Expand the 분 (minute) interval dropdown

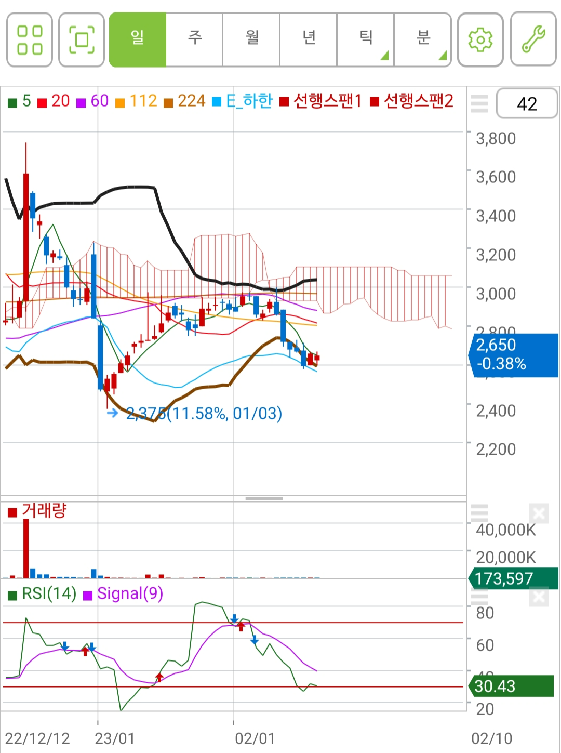pyautogui.click(x=423, y=40)
